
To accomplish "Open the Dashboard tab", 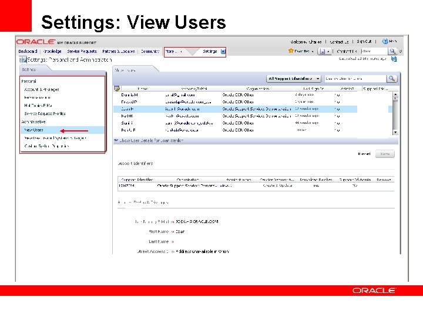I will tap(28, 51).
